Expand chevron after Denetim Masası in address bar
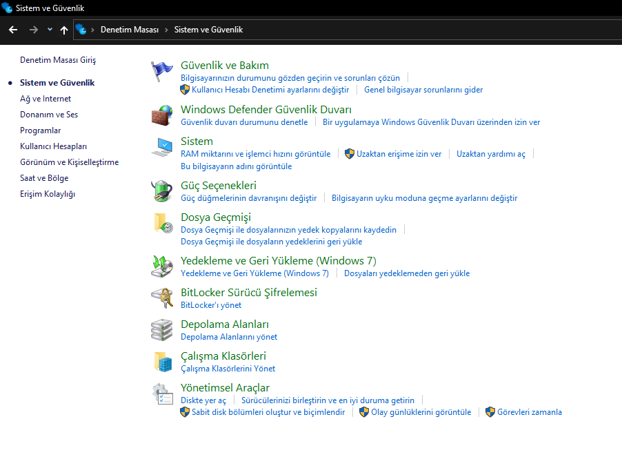The image size is (622, 466). 166,30
